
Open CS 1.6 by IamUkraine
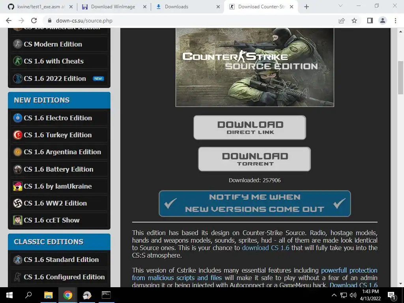(58, 186)
